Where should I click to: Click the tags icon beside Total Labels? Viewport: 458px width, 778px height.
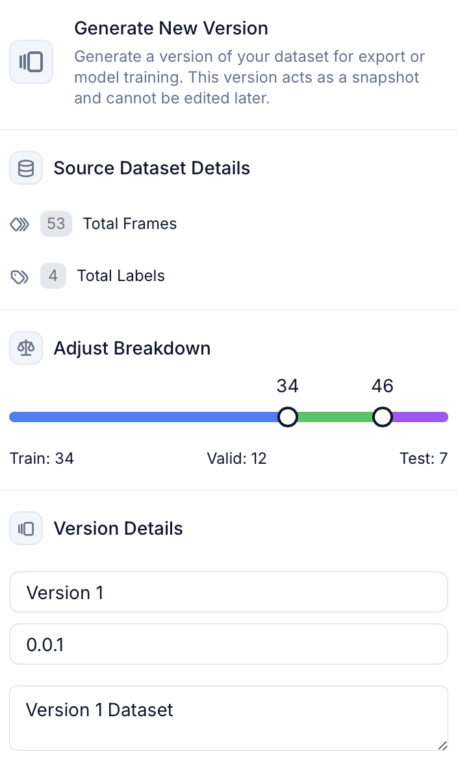[x=19, y=276]
